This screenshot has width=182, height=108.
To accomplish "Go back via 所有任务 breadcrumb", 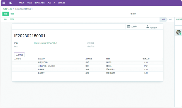I will pos(7,9).
